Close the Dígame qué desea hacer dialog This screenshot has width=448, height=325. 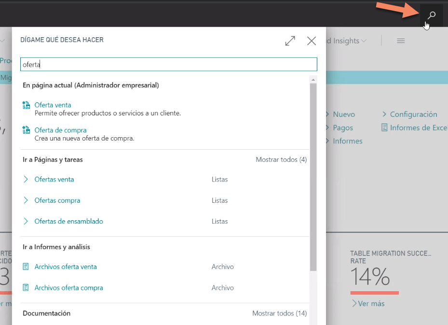pos(312,41)
